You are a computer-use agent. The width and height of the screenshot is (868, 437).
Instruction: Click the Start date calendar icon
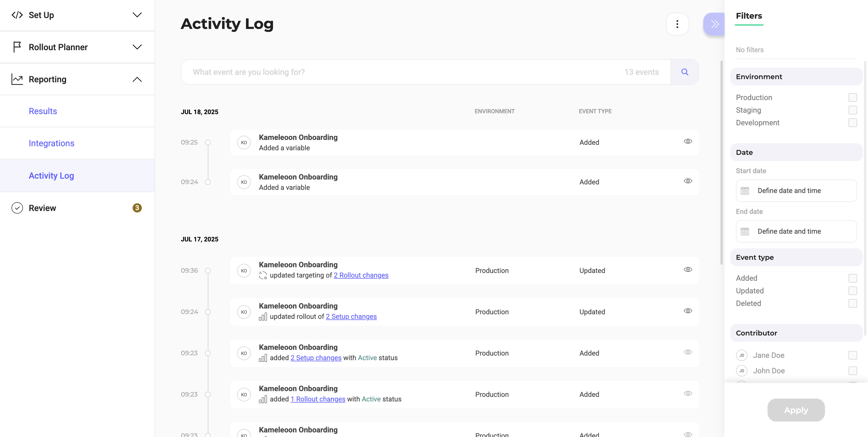pyautogui.click(x=745, y=191)
